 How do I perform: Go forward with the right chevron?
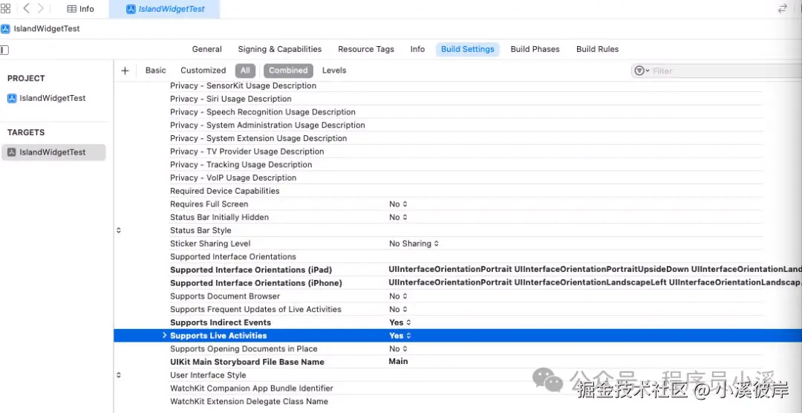pos(40,8)
